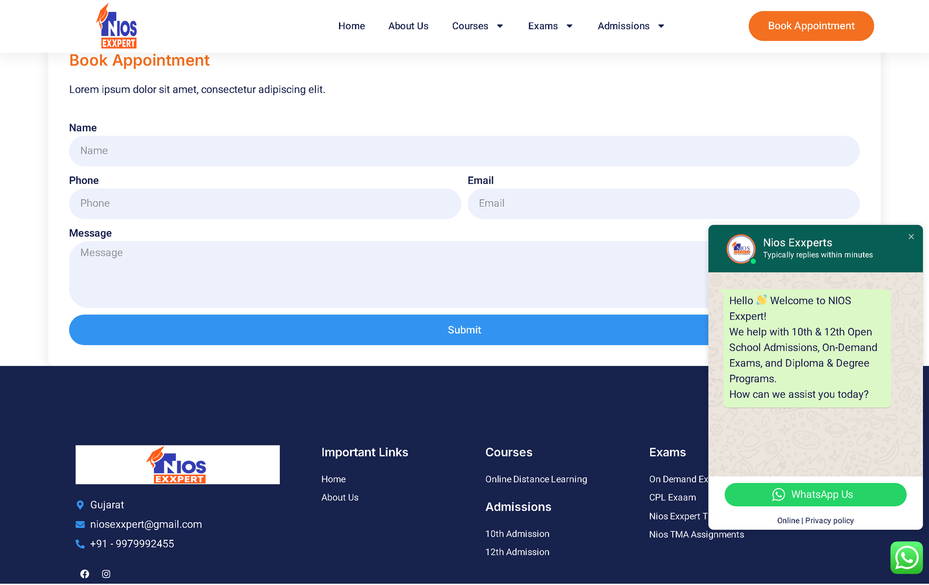Focus the Email input field

tap(663, 204)
